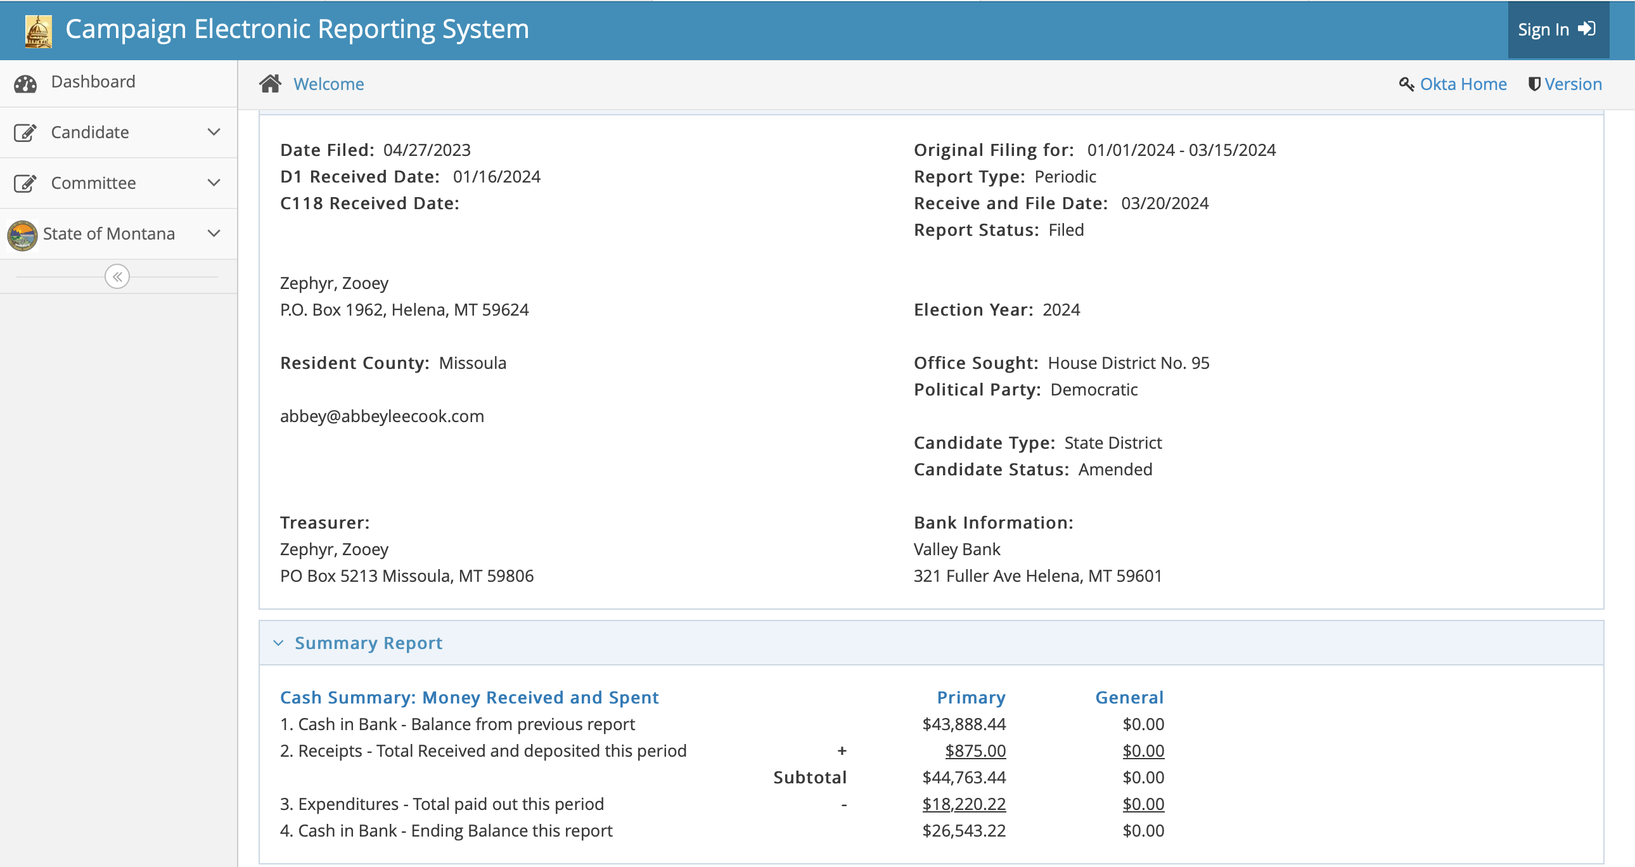Viewport: 1635px width, 867px height.
Task: Click General expenditures $0.00 link
Action: (1143, 804)
